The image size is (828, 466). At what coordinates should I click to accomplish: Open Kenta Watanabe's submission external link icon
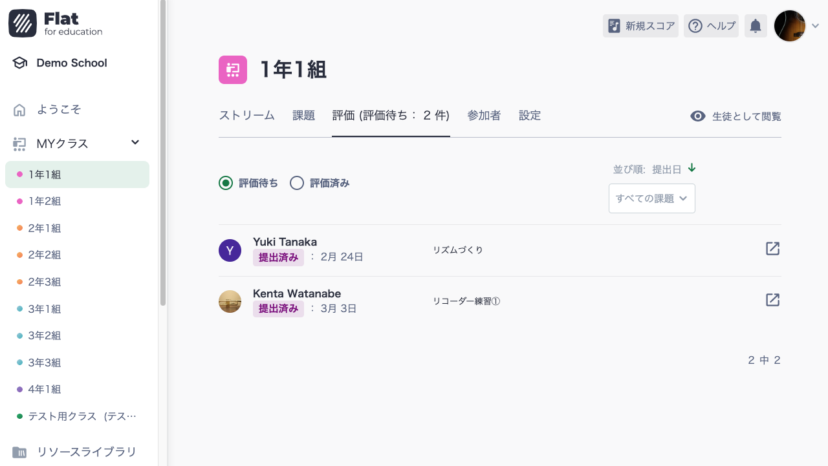pos(772,300)
